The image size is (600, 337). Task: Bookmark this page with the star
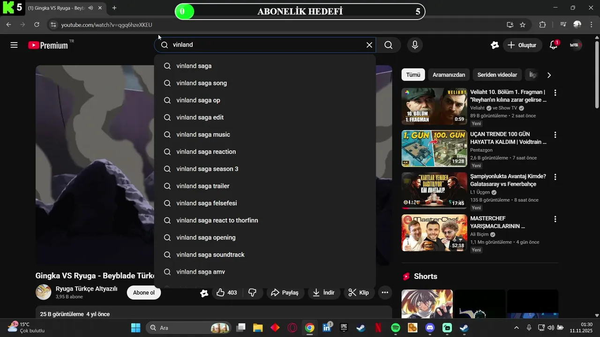[x=523, y=25]
